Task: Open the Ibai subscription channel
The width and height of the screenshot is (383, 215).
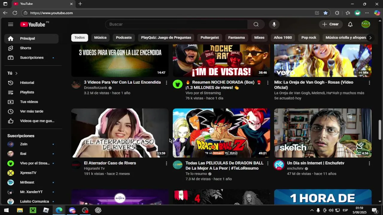Action: click(x=31, y=154)
